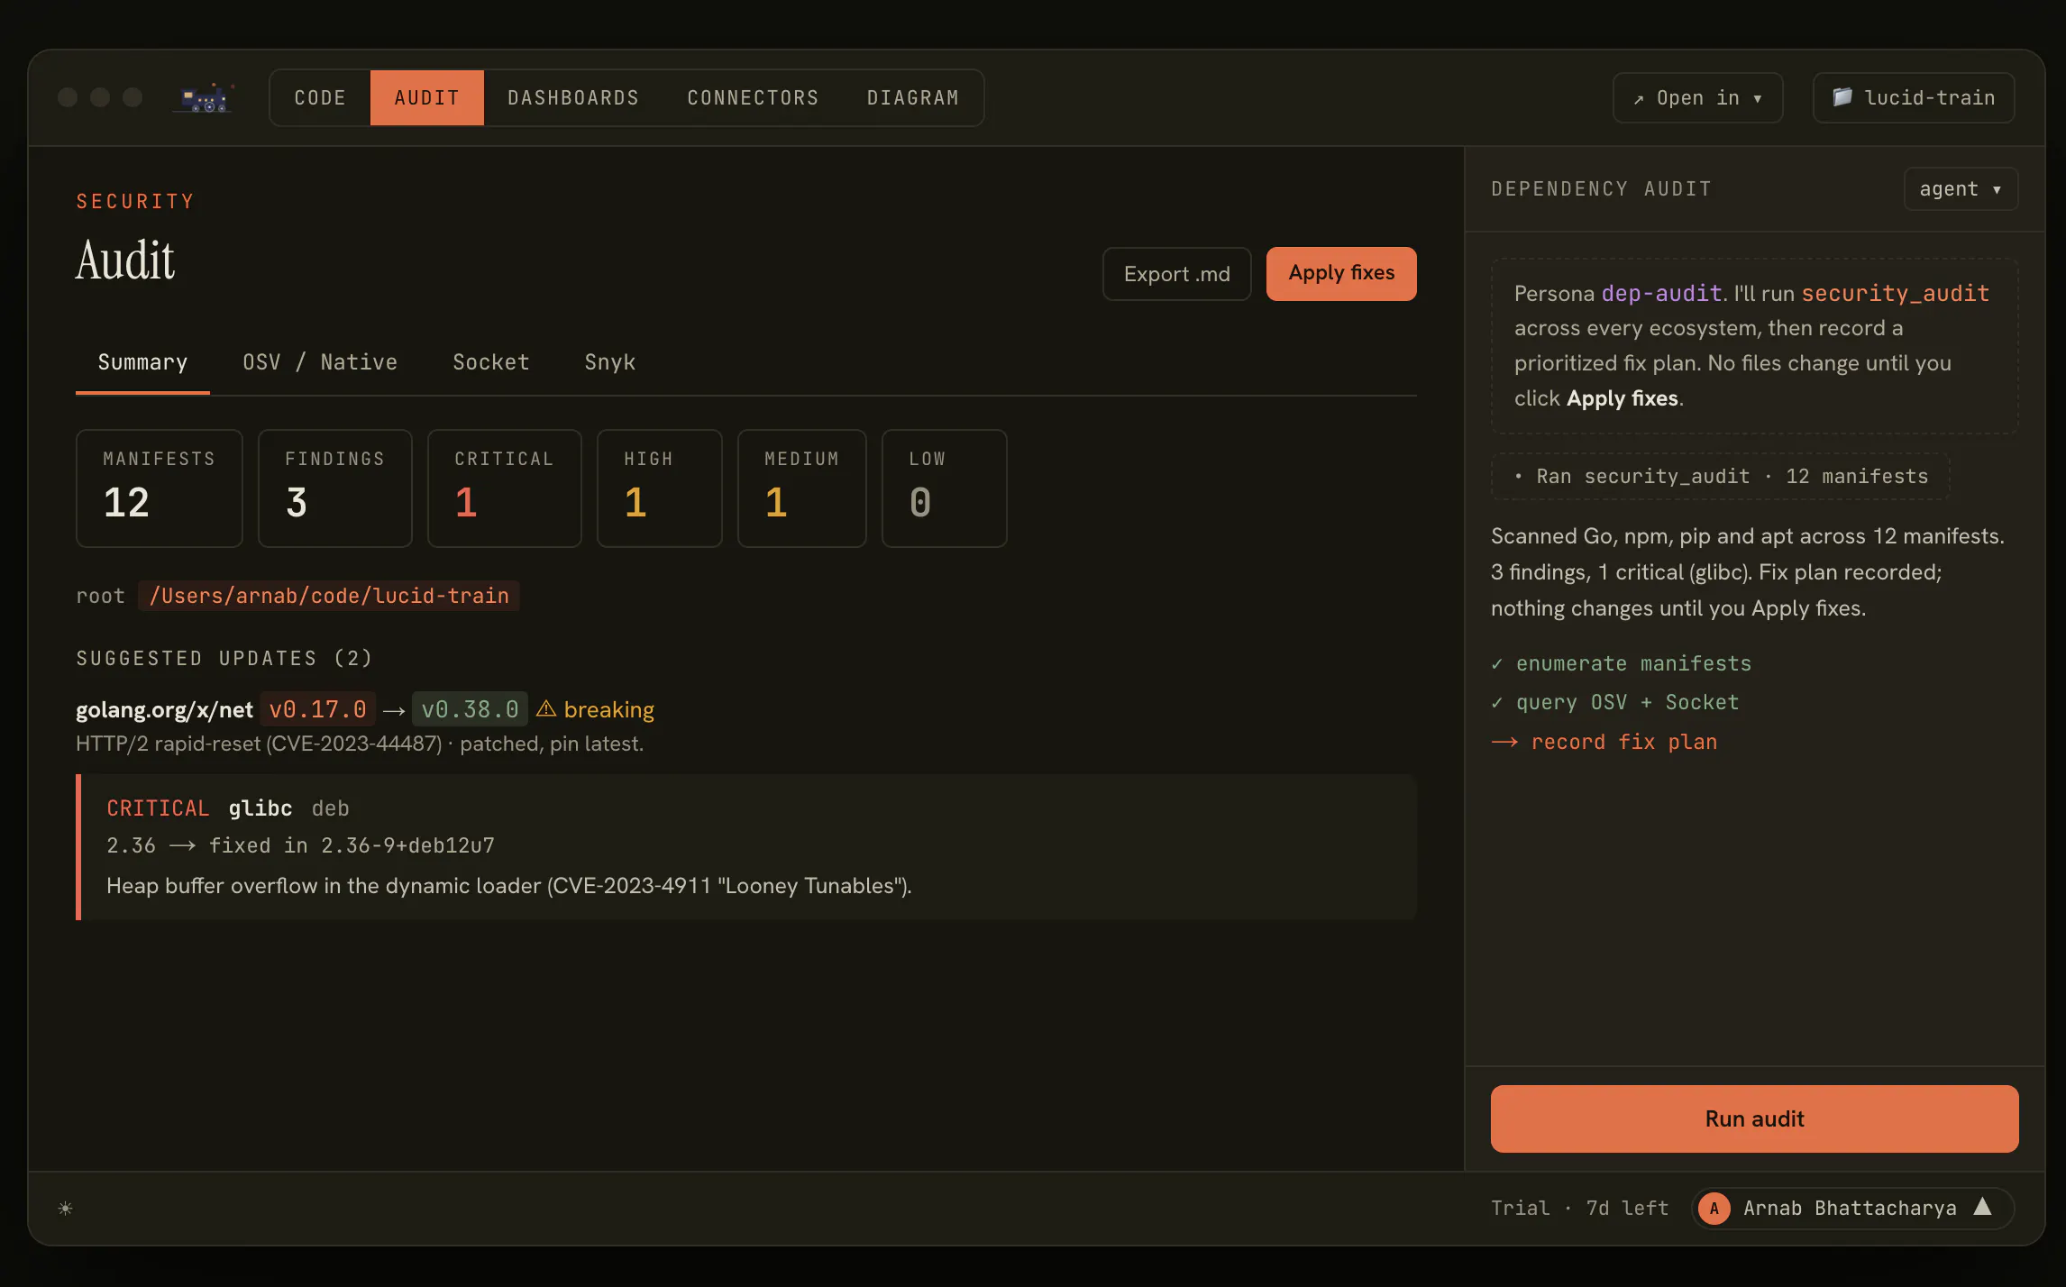Click the Arnab Bhattacharya account name
The height and width of the screenshot is (1287, 2066).
pos(1850,1209)
